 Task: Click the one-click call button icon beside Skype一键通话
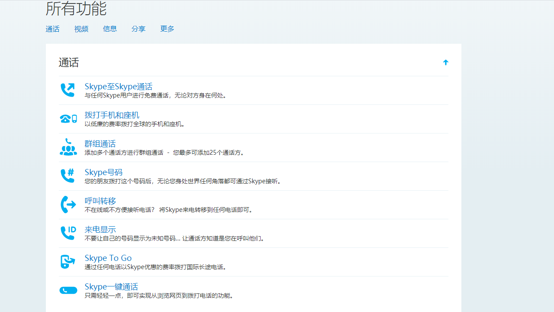coord(68,290)
